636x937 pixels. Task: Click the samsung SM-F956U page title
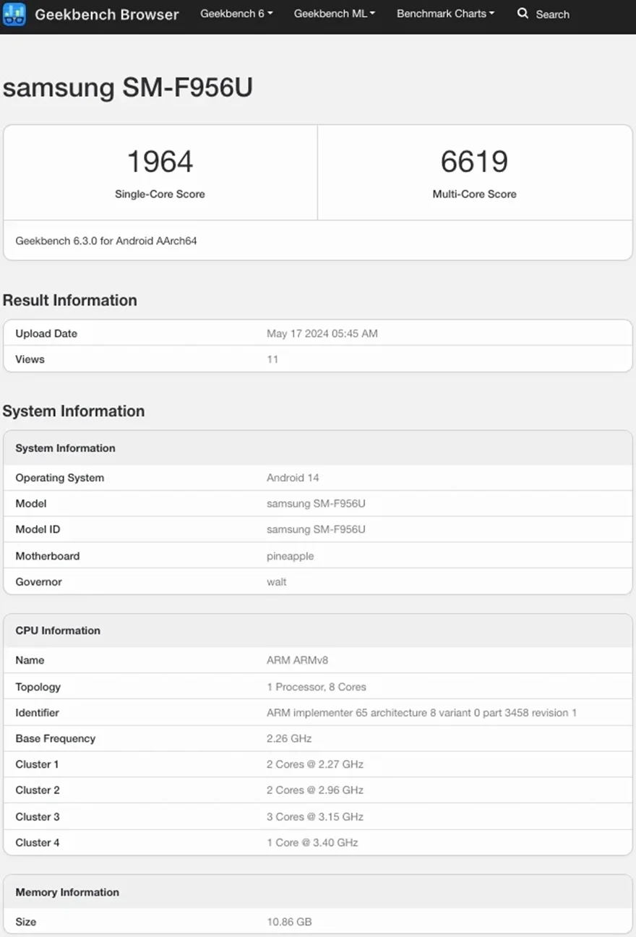pyautogui.click(x=129, y=87)
